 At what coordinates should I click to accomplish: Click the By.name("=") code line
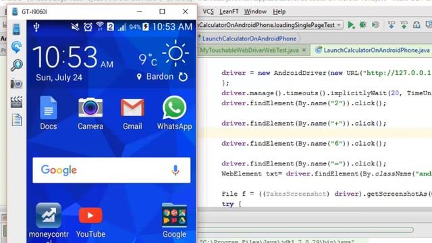(304, 163)
